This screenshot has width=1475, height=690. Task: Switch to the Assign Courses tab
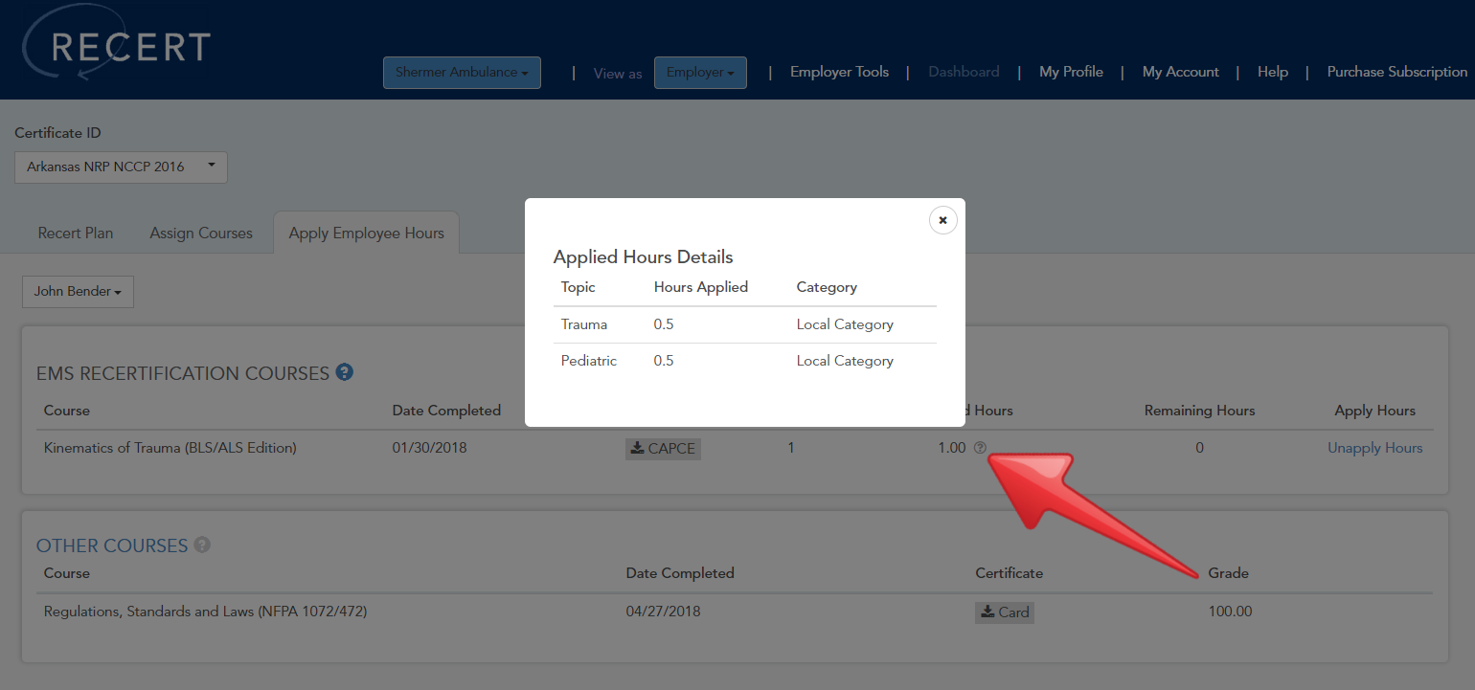click(200, 232)
